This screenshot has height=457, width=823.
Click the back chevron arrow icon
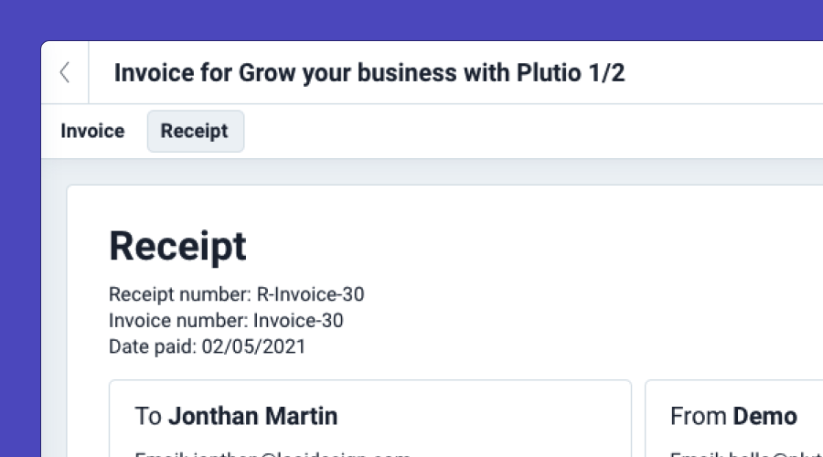pos(65,73)
